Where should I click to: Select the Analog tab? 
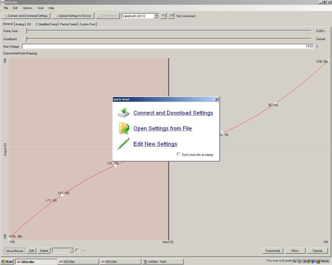(x=20, y=24)
